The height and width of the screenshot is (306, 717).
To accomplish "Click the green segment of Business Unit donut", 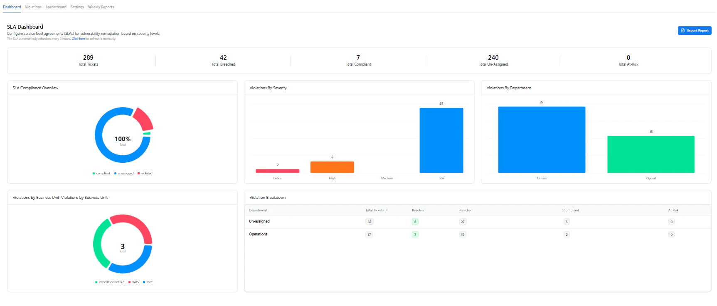I will click(99, 244).
